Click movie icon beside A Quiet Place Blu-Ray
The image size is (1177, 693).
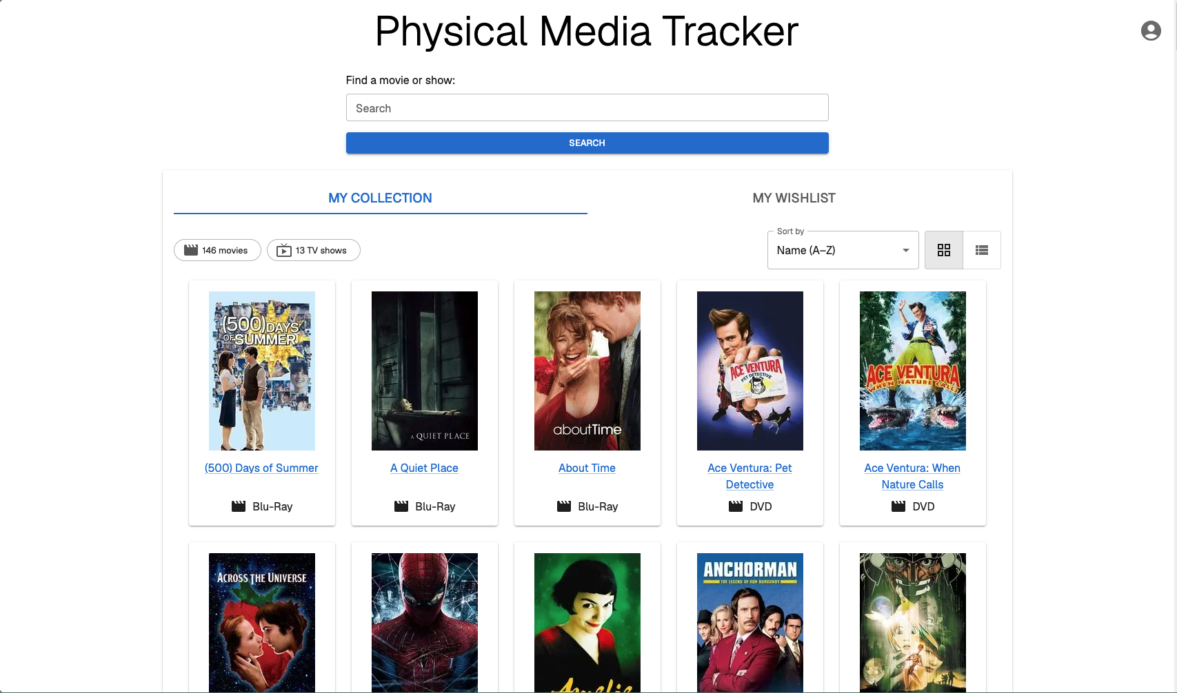coord(401,506)
